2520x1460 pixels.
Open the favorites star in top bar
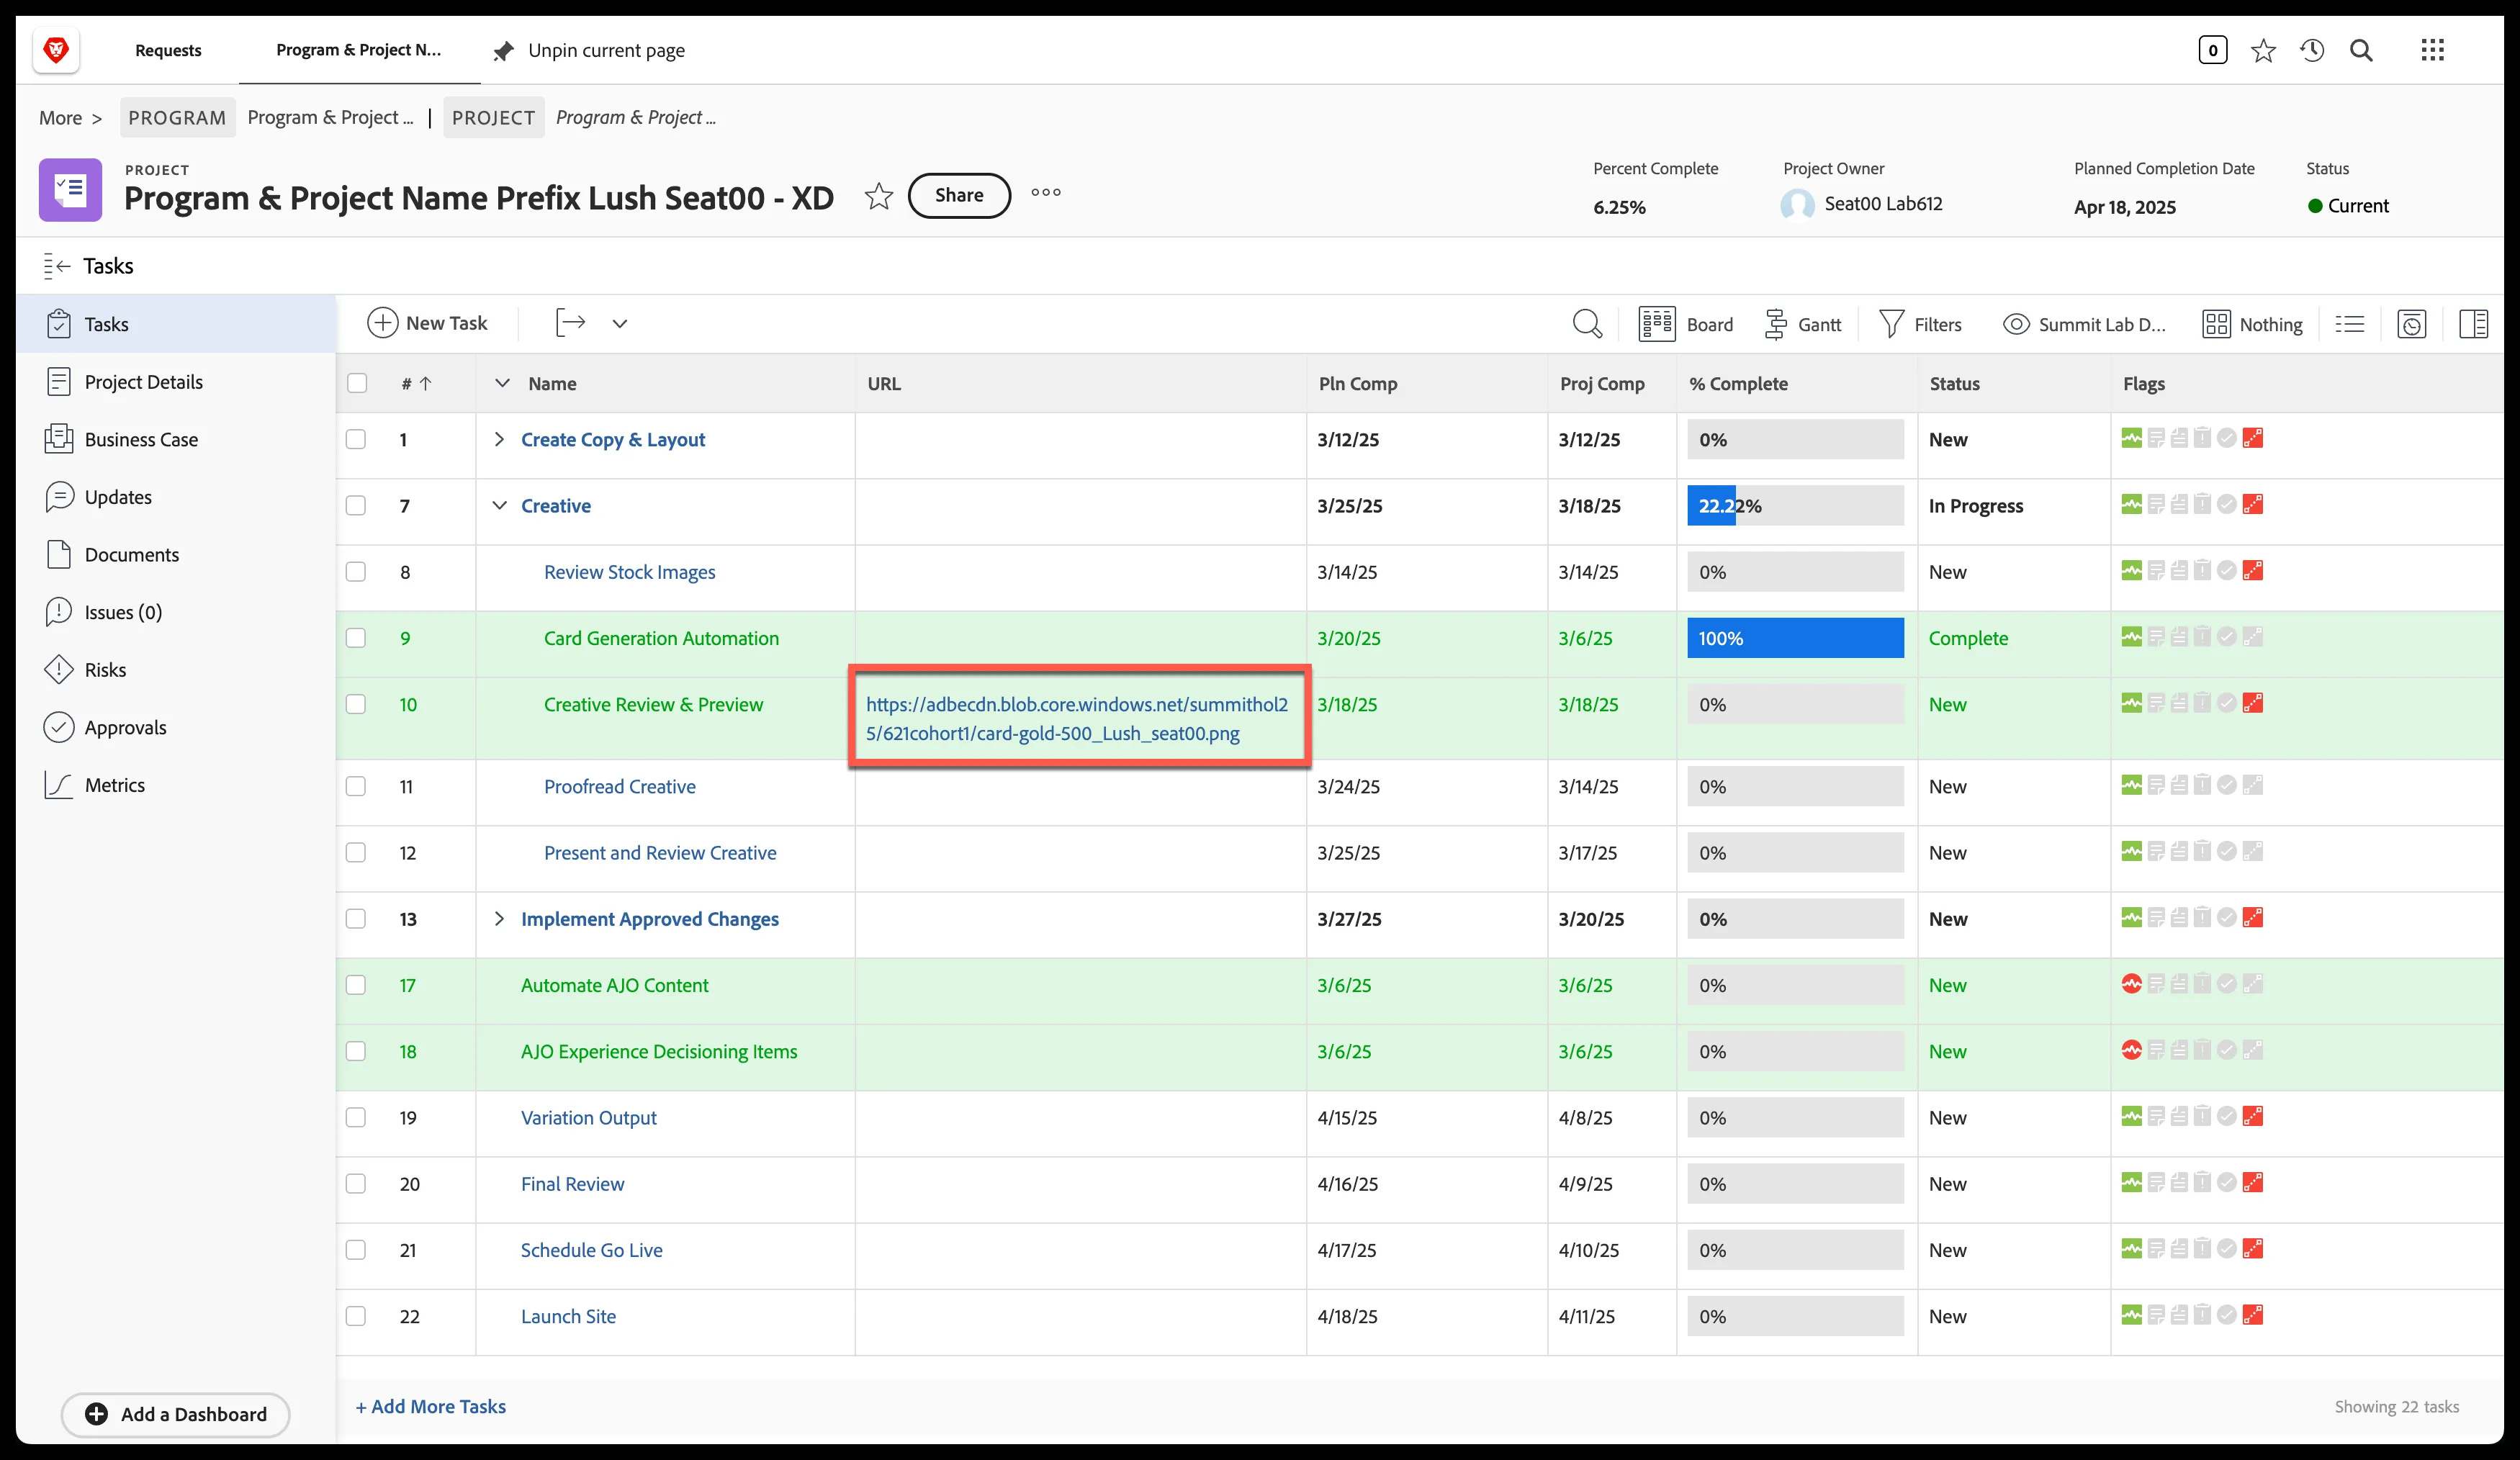pos(2263,50)
